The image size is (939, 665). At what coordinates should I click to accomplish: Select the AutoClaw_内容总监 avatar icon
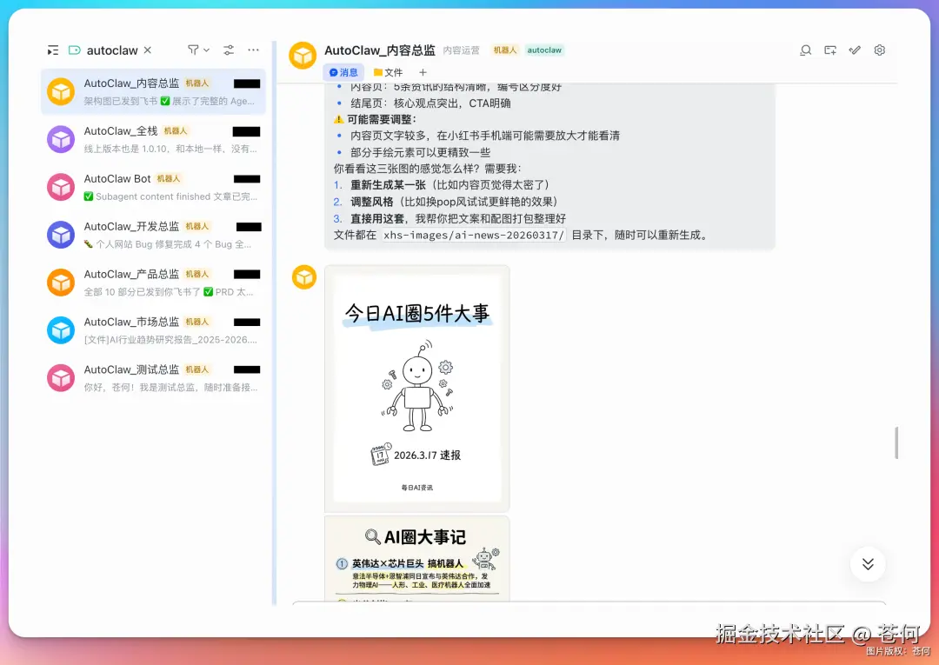click(x=60, y=91)
